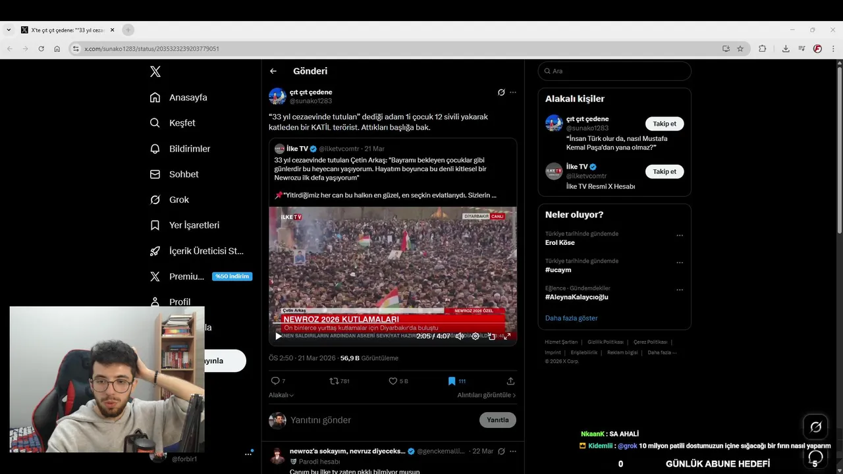The image size is (843, 474).
Task: Open Grok from the sidebar
Action: pyautogui.click(x=169, y=199)
